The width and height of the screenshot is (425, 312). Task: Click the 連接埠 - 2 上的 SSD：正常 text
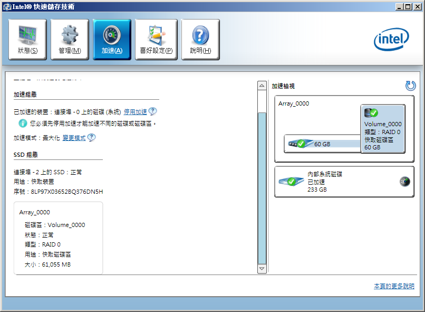(47, 172)
